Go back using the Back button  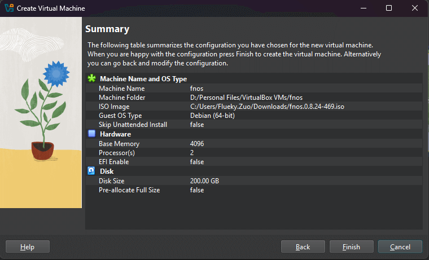click(x=303, y=246)
